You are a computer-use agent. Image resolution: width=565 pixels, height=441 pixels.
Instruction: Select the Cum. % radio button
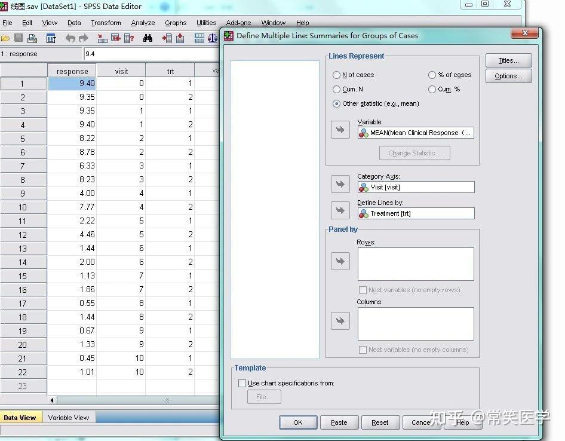tap(432, 89)
